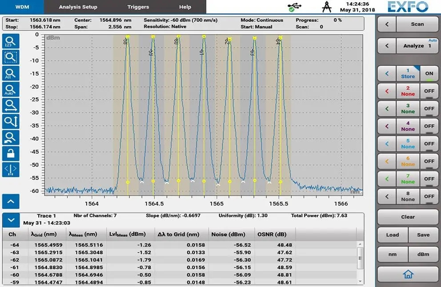This screenshot has width=441, height=287.
Task: Turn off trace 1 Store toggle
Action: [x=429, y=74]
